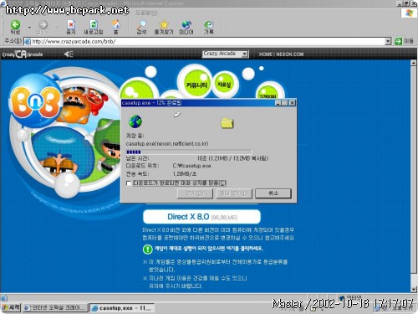Refresh the page using 새로고침 icon

94,28
